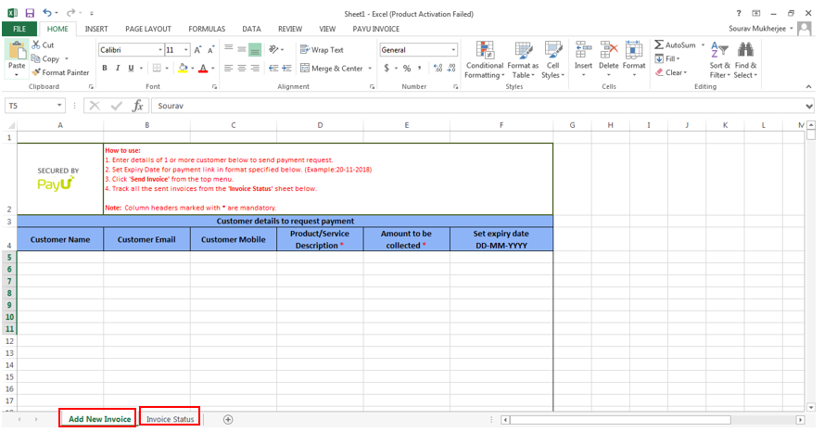Center text horizontally
This screenshot has height=432, width=824.
pyautogui.click(x=242, y=69)
